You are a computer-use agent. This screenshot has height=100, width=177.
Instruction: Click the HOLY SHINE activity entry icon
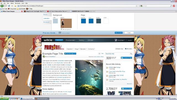tap(107, 76)
